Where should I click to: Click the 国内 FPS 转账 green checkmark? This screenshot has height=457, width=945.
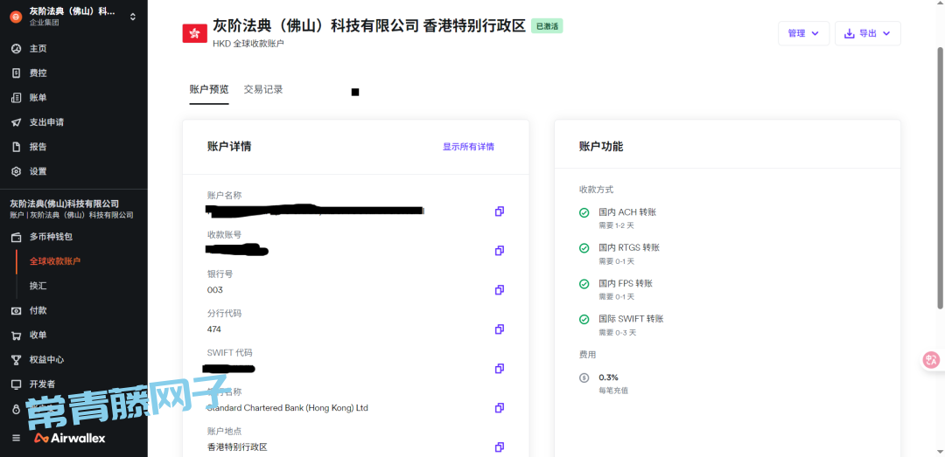point(584,284)
